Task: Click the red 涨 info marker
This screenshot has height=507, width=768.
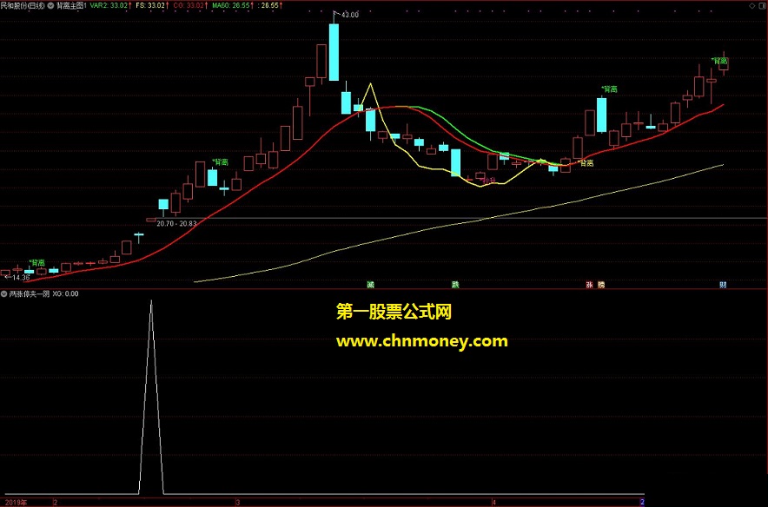Action: point(590,285)
